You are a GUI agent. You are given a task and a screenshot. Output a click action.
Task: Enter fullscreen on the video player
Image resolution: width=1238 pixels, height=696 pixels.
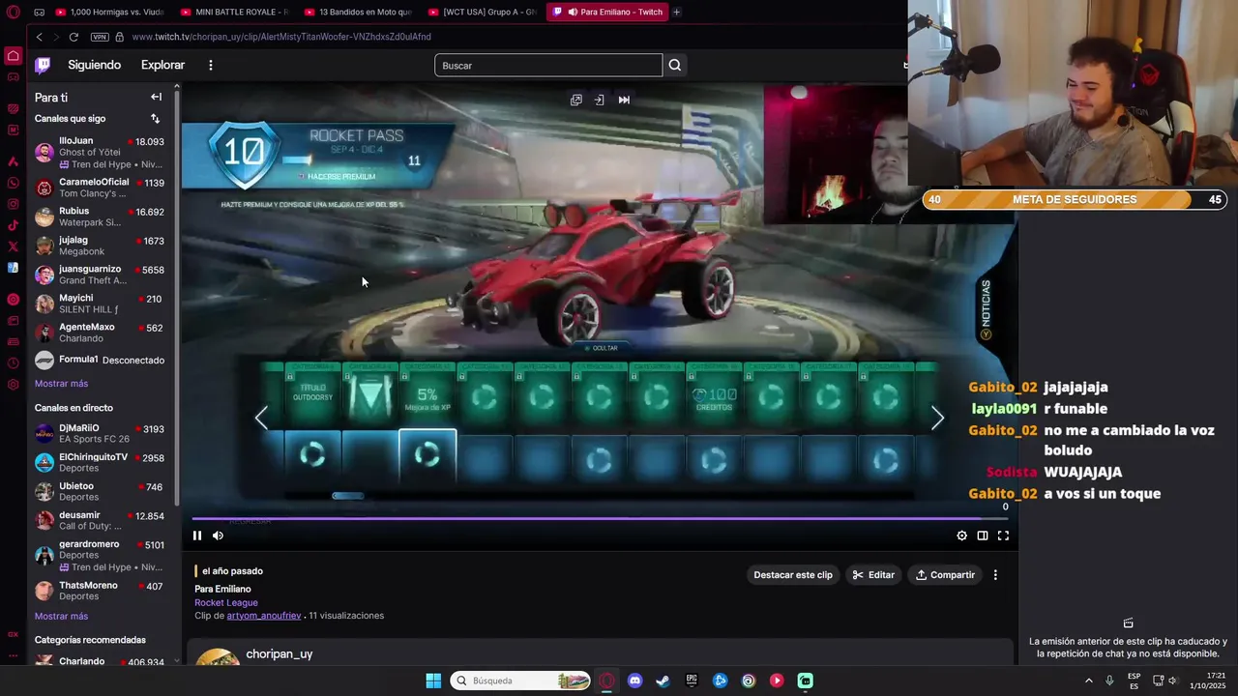pyautogui.click(x=1003, y=536)
